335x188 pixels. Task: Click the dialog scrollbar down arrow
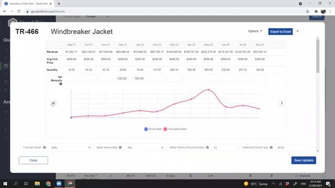tap(318, 151)
